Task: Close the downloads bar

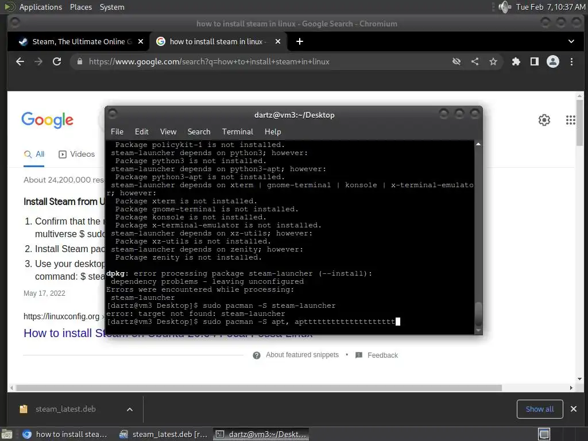Action: click(574, 409)
